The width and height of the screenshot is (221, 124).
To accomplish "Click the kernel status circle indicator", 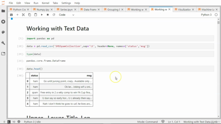I will coord(216,15).
